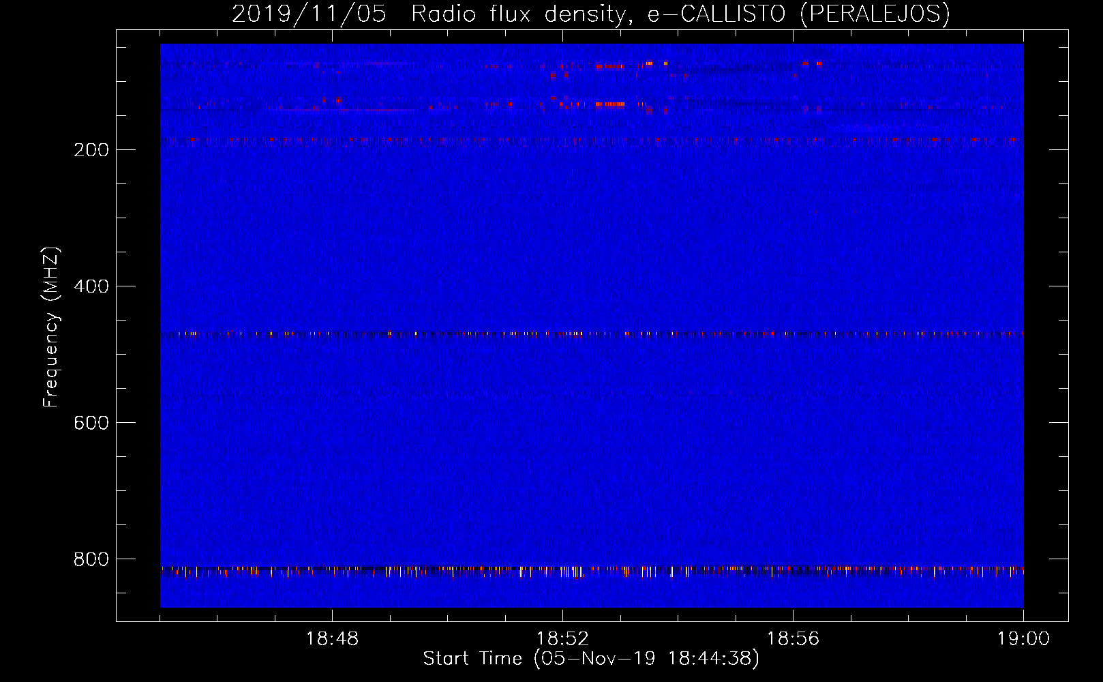Click the 400 frequency tick label
The height and width of the screenshot is (682, 1103).
[91, 286]
